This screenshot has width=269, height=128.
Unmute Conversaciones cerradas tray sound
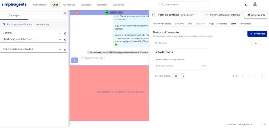65,50
